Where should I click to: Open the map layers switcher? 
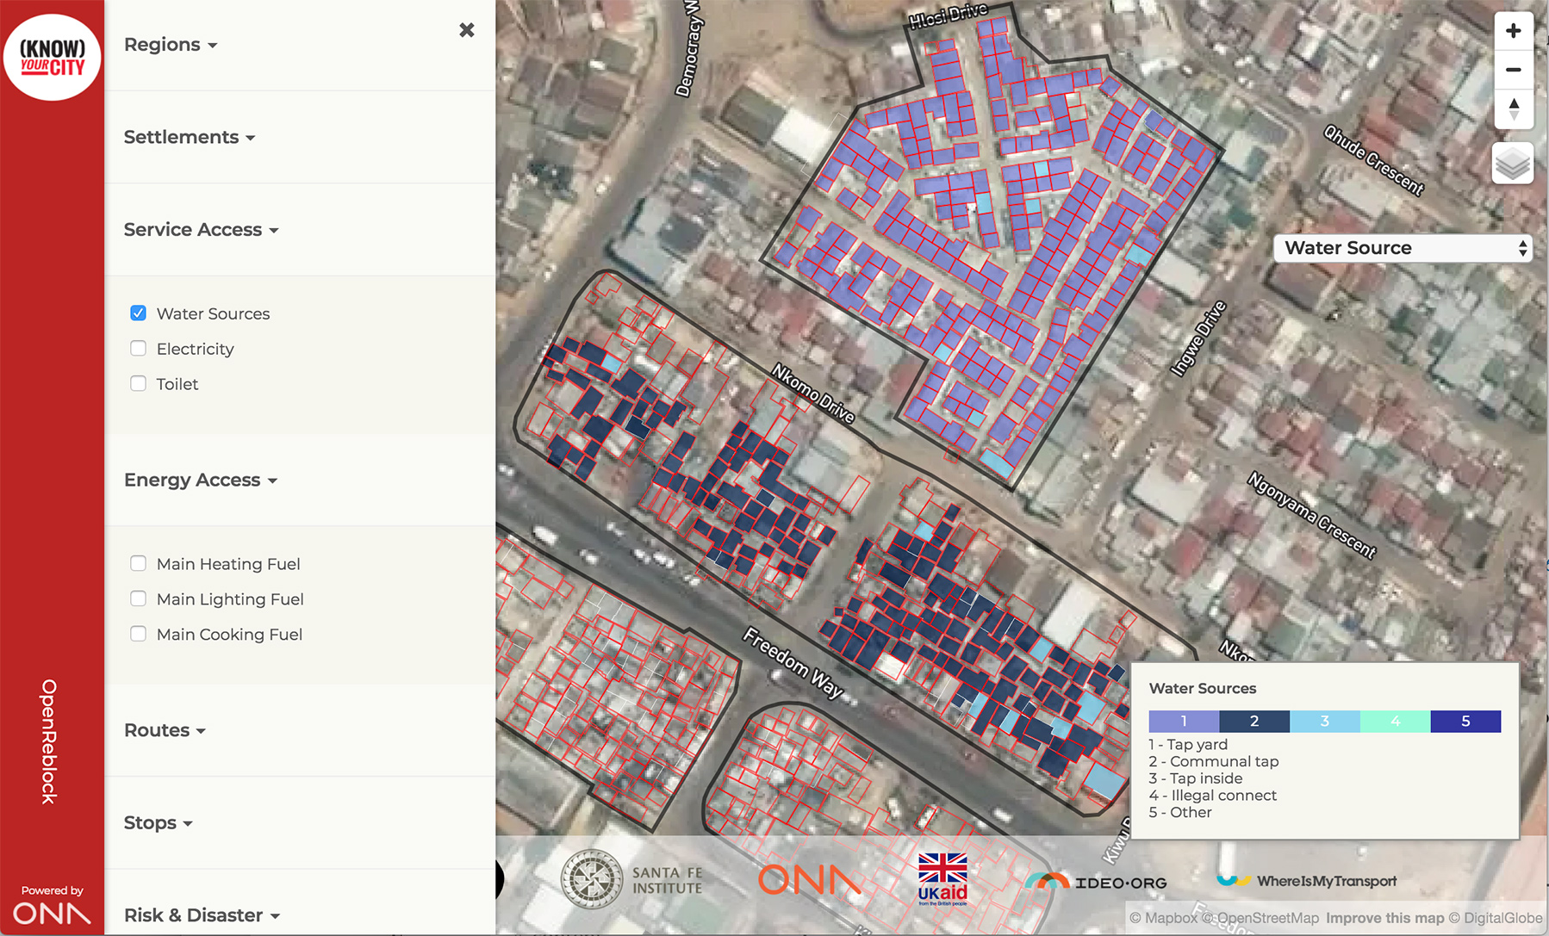(1513, 163)
